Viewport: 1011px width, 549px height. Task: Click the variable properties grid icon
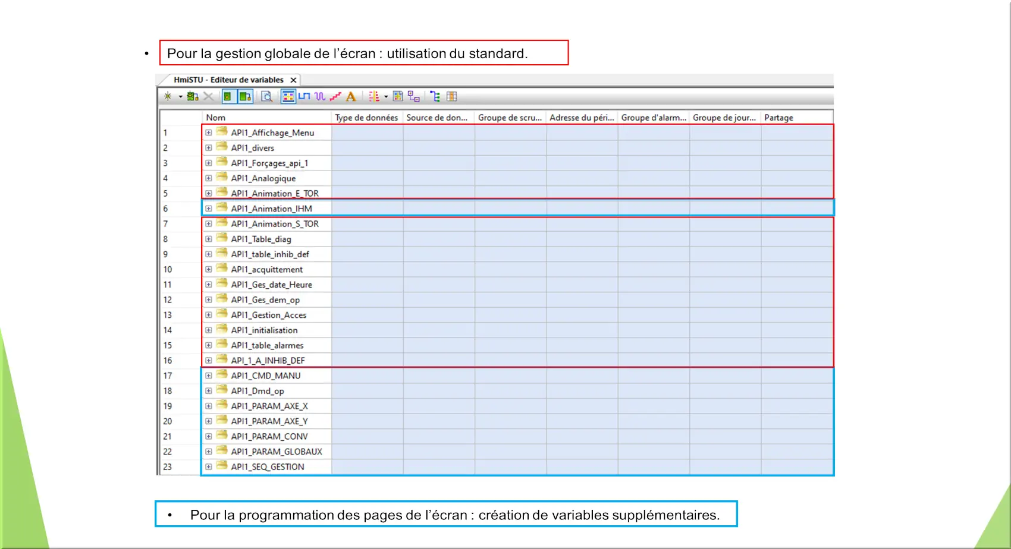[x=398, y=96]
